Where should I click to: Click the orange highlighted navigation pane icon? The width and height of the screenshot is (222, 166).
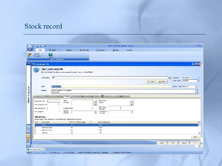coord(29,136)
